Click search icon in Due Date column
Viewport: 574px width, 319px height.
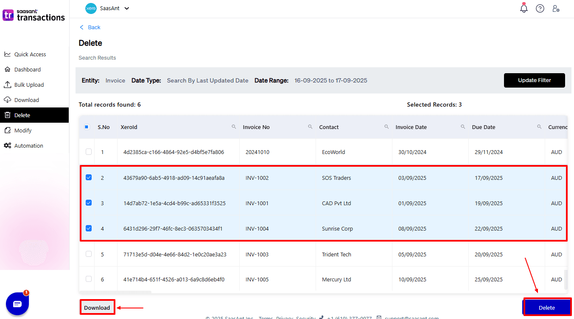tap(539, 126)
